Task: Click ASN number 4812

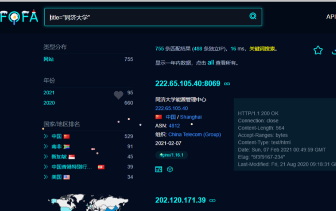Action: pos(174,126)
